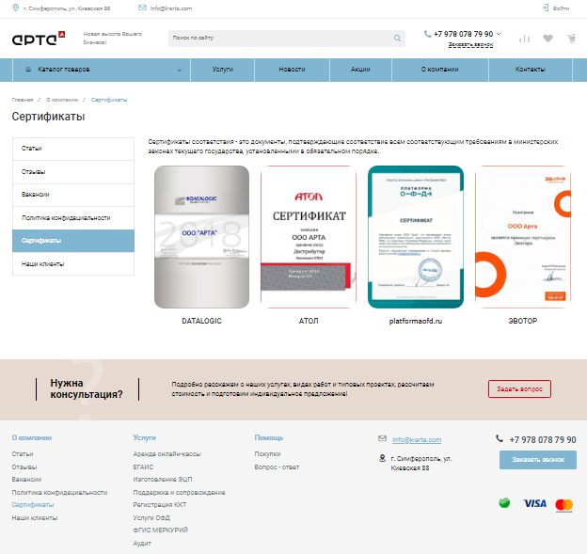587x554 pixels.
Task: Open the comparison bar-chart icon
Action: [x=525, y=39]
